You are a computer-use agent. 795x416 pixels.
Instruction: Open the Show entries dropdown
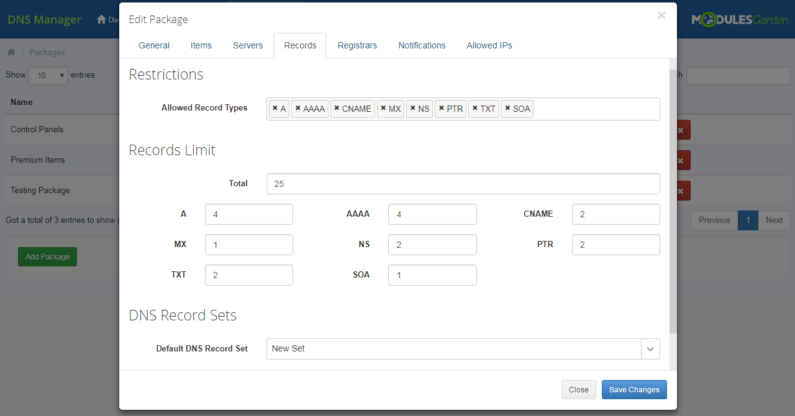coord(48,75)
